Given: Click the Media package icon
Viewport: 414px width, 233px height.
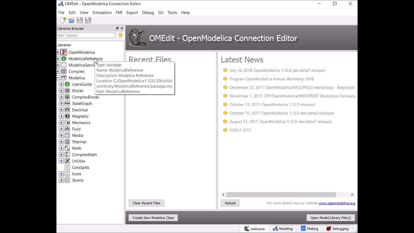Looking at the screenshot, I should tap(67, 135).
